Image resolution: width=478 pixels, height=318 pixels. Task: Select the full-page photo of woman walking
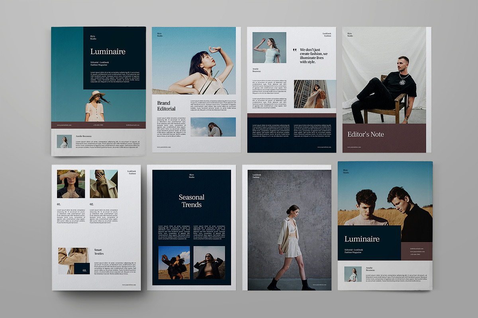290,230
